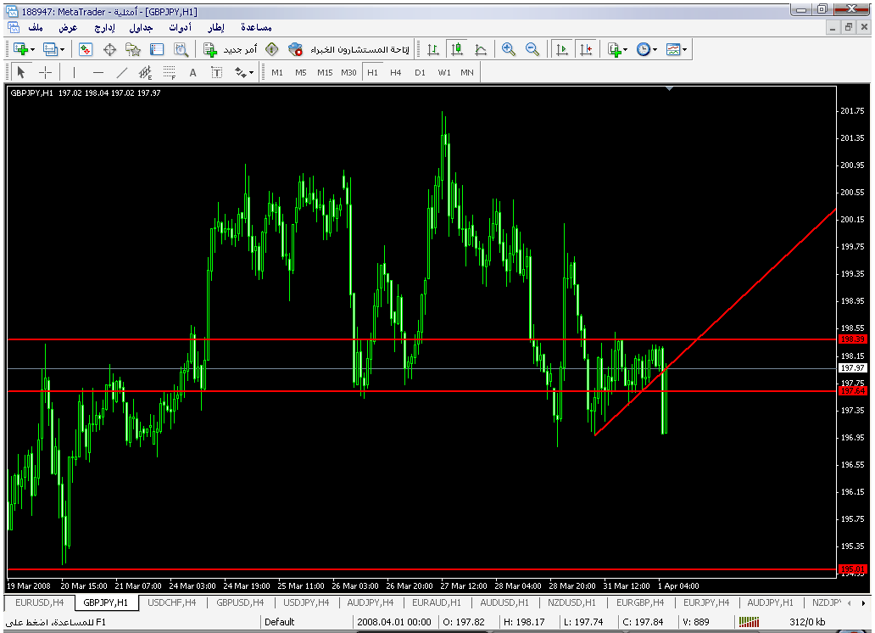Open the chart templates dropdown

[x=676, y=50]
